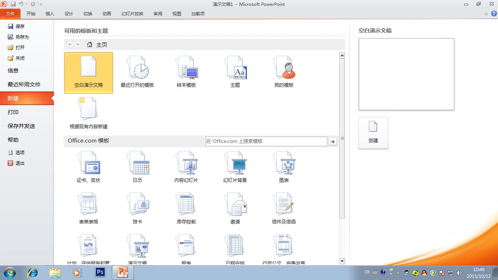
Task: Select the 空白演示文稿 template icon
Action: [88, 73]
